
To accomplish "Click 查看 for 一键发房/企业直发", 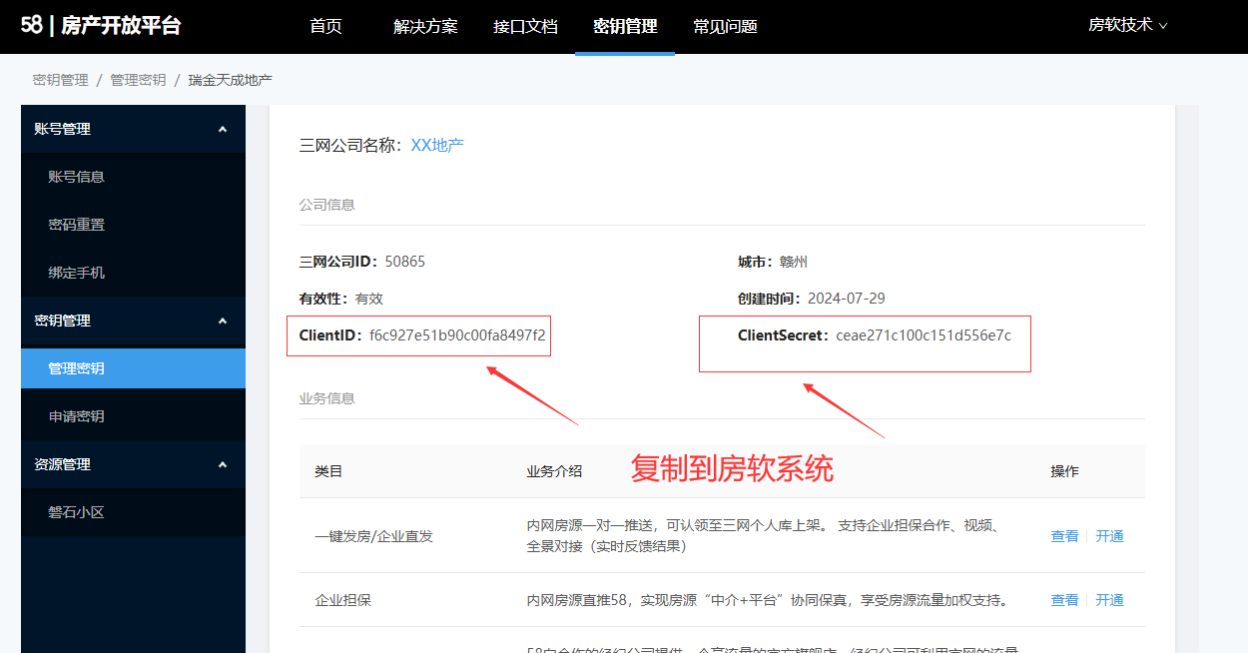I will pyautogui.click(x=1064, y=536).
